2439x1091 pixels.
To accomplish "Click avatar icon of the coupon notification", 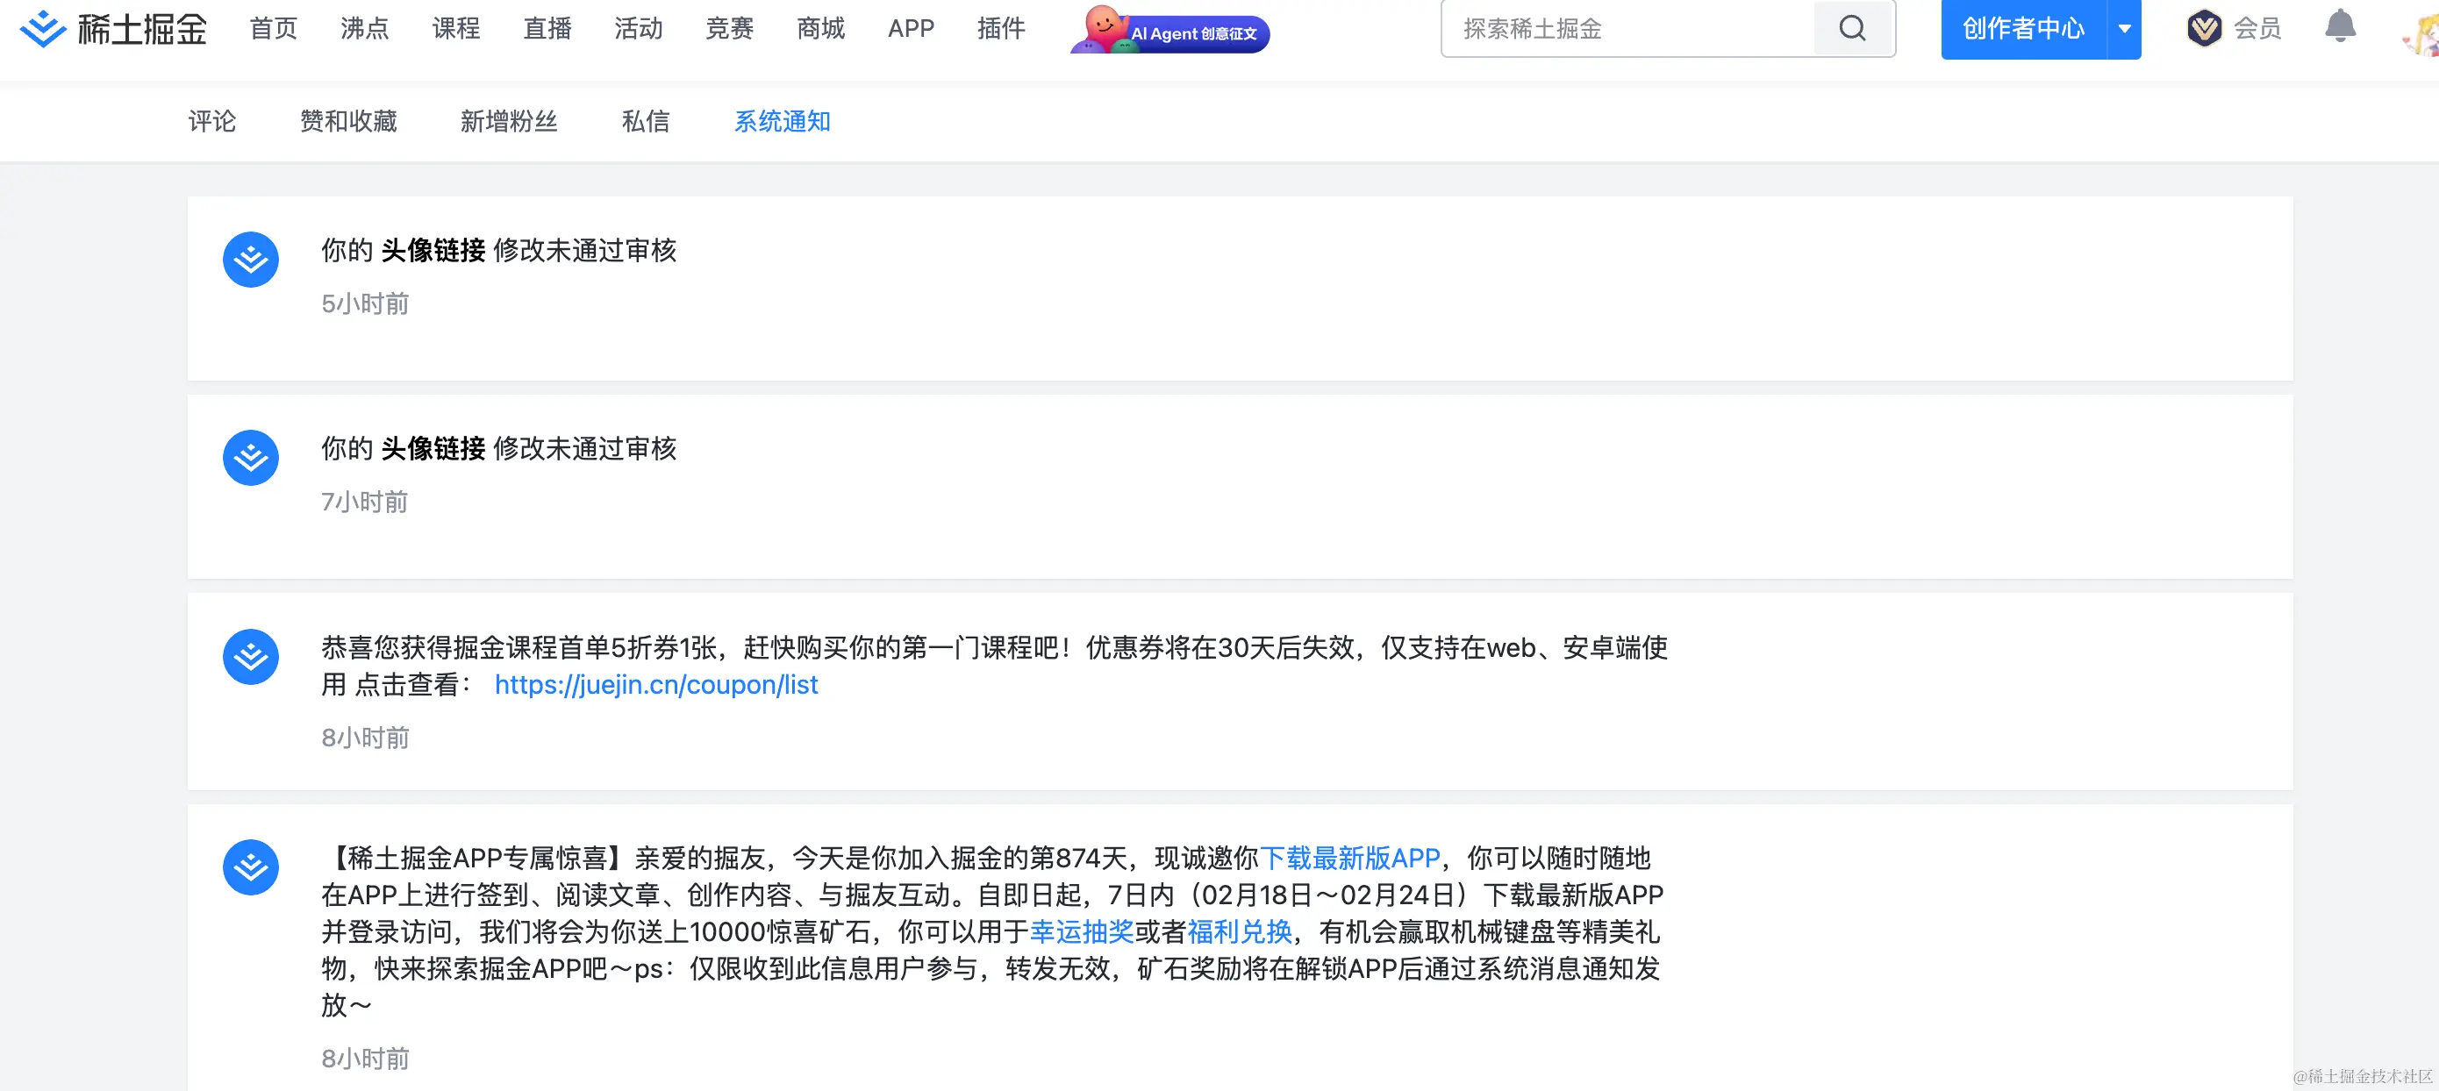I will coord(251,657).
